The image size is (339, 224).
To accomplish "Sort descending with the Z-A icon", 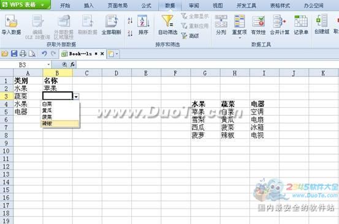I will click(x=130, y=34).
